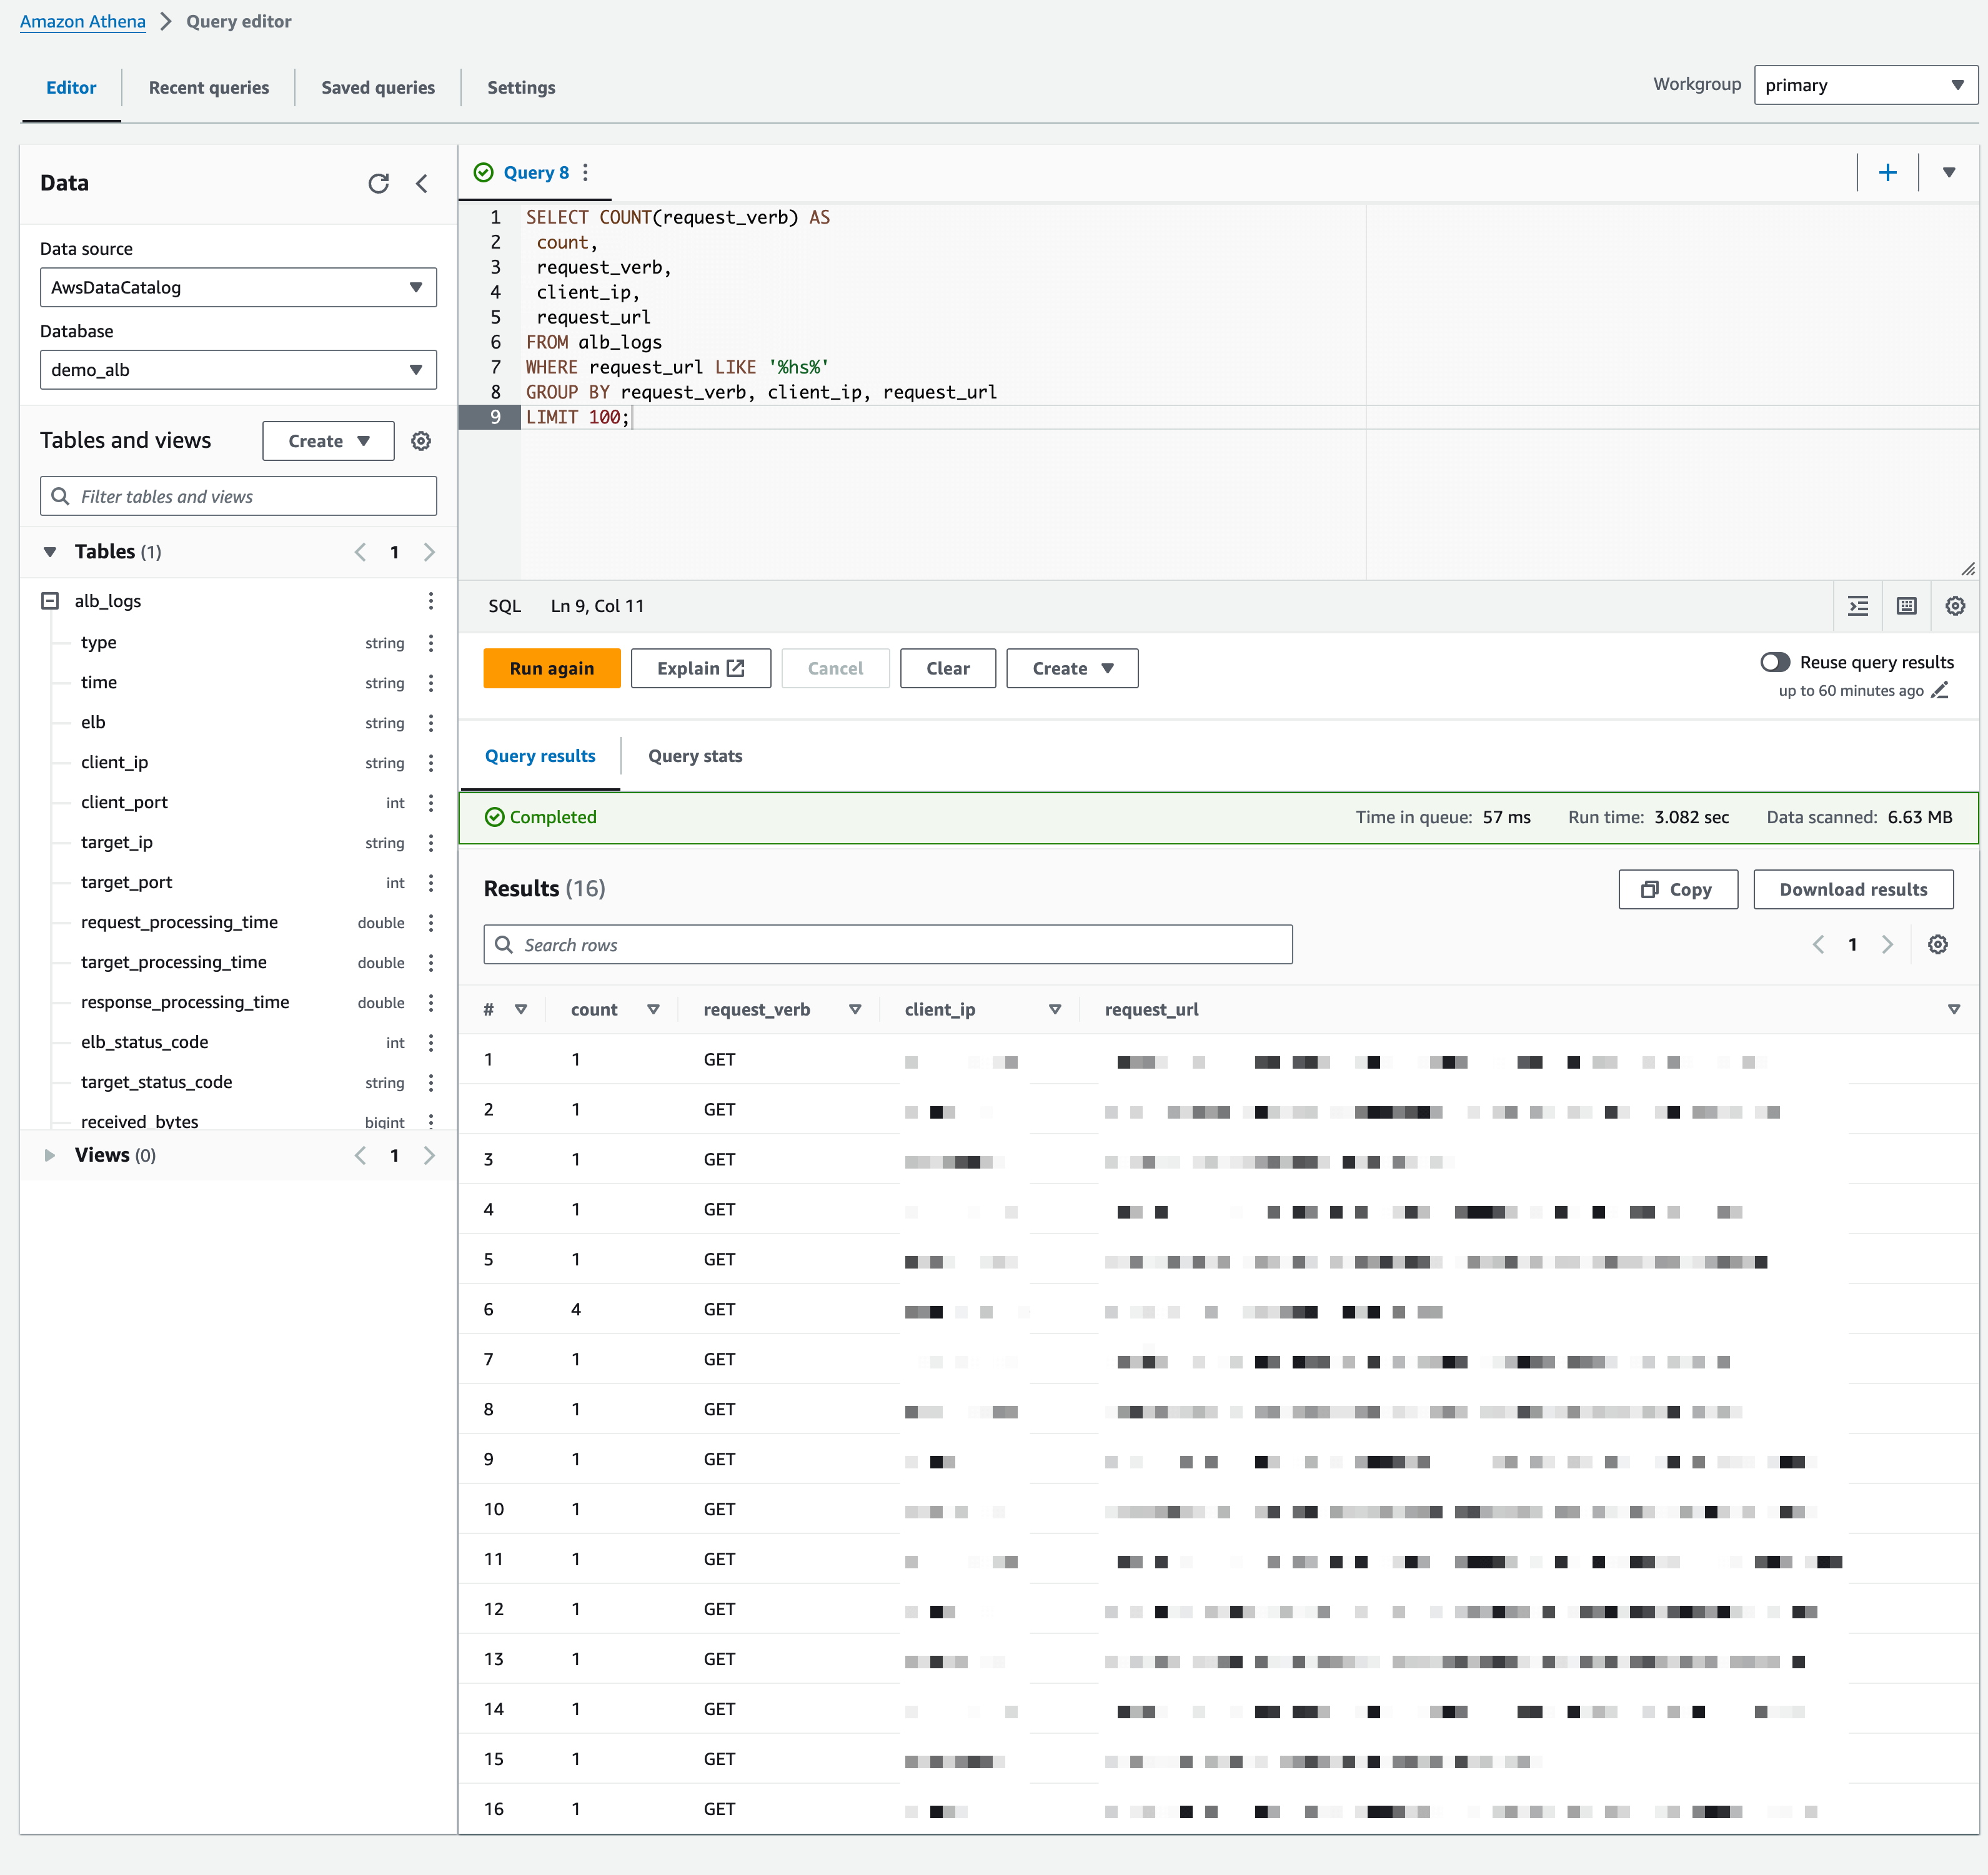Screen dimensions: 1988x1875
Task: Select the response_processing_time column entry
Action: 185,1002
